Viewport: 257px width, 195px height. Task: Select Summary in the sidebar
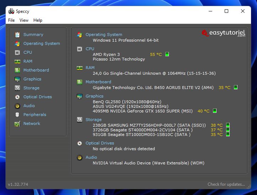[33, 35]
